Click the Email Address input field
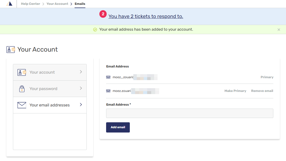The image size is (286, 161). (190, 113)
